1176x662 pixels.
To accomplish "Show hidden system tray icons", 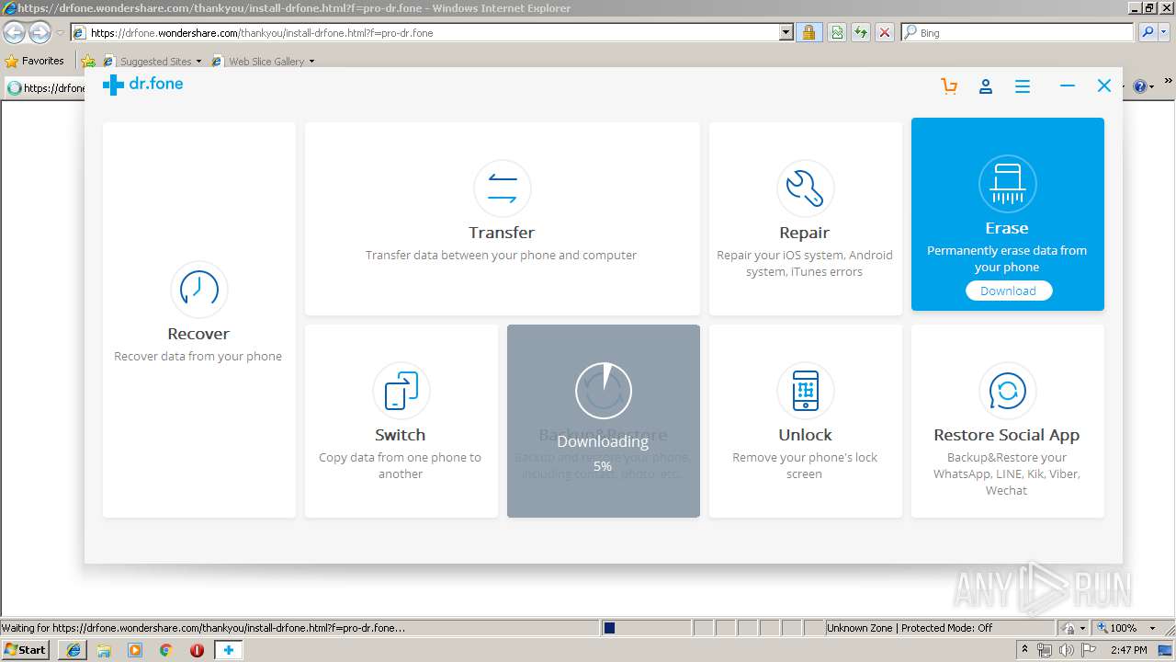I will pos(1026,650).
